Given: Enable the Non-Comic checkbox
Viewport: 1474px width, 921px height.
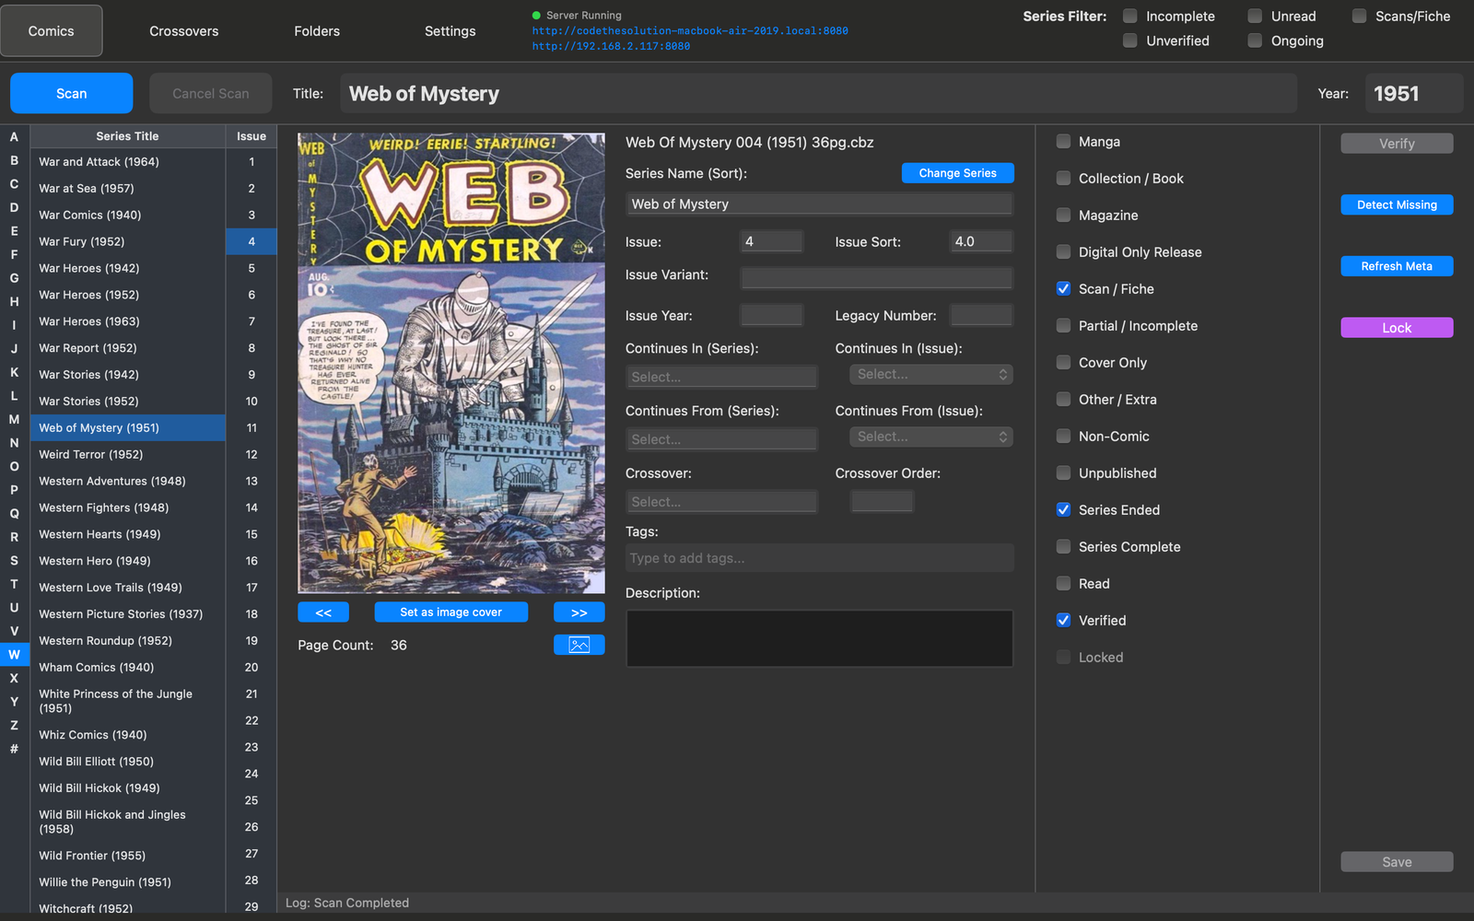Looking at the screenshot, I should (x=1063, y=437).
